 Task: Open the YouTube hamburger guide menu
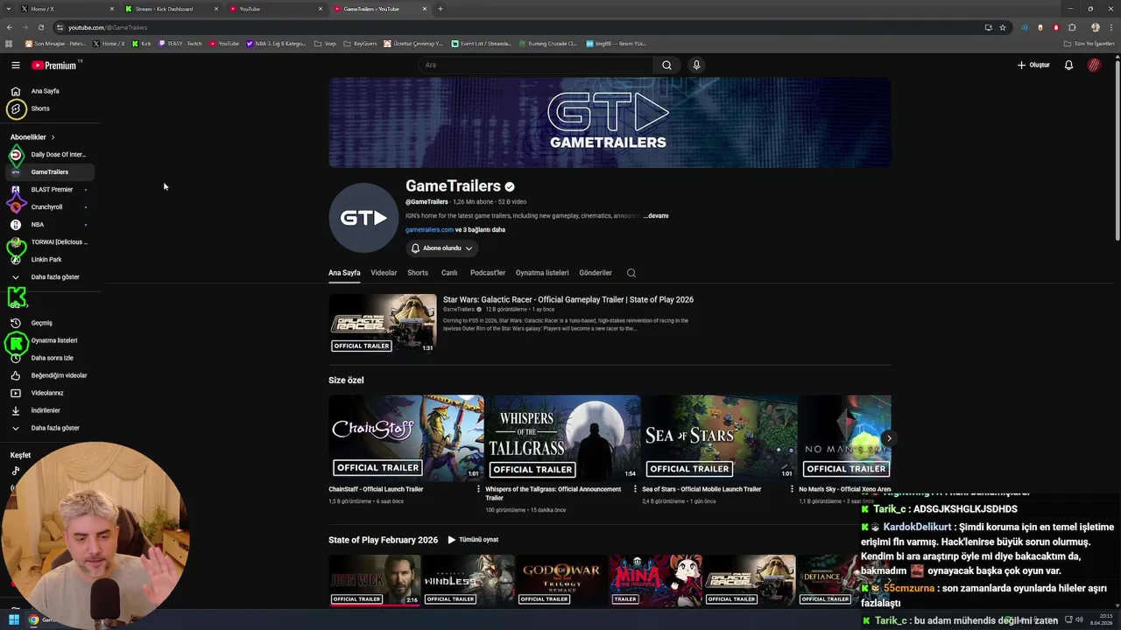(15, 65)
